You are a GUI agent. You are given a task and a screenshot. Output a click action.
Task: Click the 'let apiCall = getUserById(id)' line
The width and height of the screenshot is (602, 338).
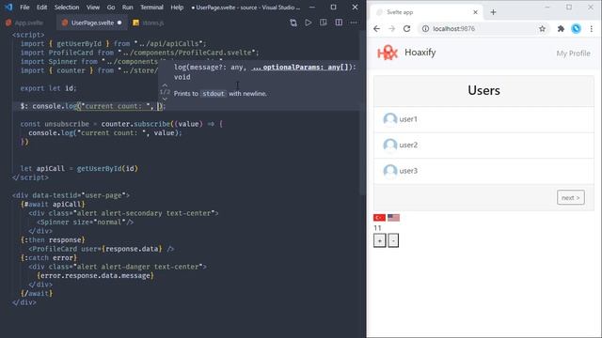[x=79, y=169]
